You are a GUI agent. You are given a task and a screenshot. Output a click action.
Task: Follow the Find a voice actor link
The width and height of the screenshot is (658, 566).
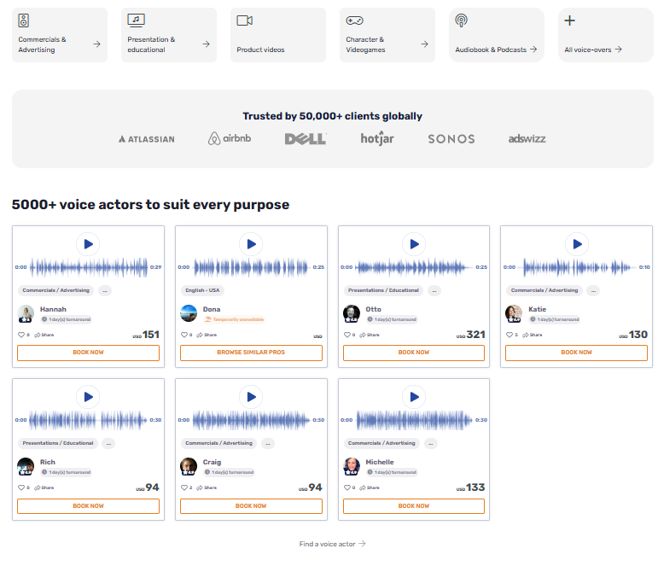click(x=332, y=544)
